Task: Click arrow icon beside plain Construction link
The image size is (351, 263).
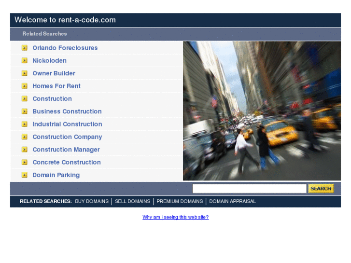Action: (x=25, y=98)
